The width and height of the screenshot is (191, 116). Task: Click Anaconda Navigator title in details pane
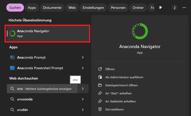[x=140, y=47]
